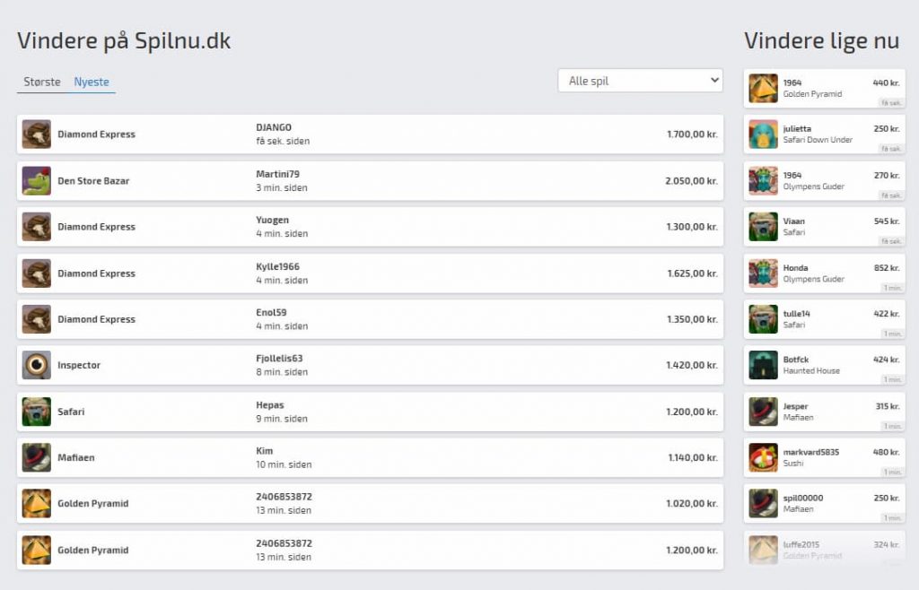This screenshot has width=919, height=590.
Task: Open the Inspector game icon
Action: pos(36,365)
